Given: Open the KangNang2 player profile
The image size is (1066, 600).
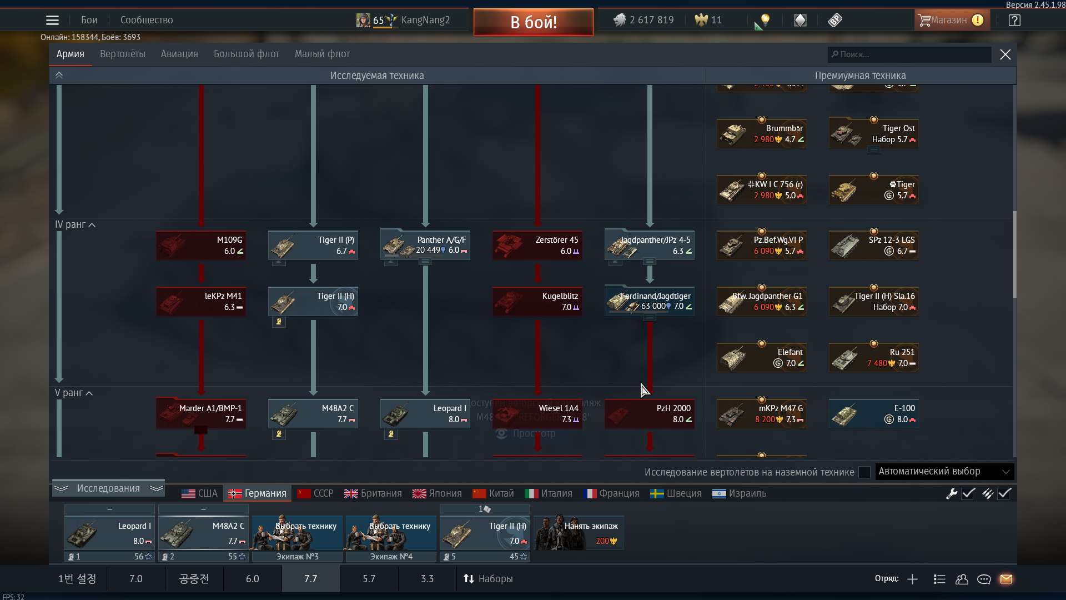Looking at the screenshot, I should tap(425, 21).
